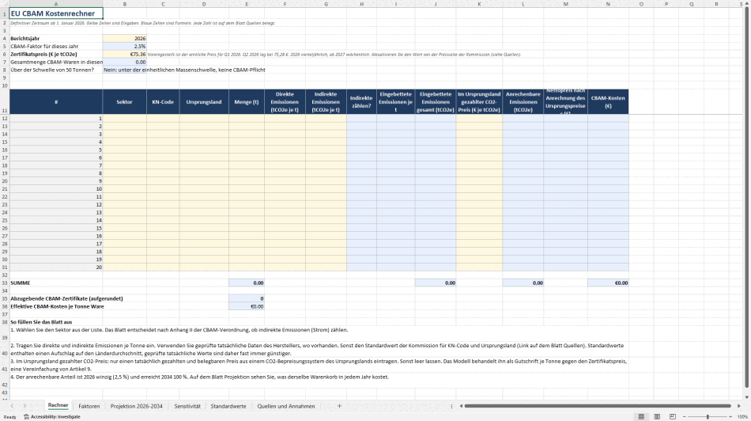Viewport: 751px width, 421px height.
Task: Adjust the zoom slider in status bar
Action: 708,417
